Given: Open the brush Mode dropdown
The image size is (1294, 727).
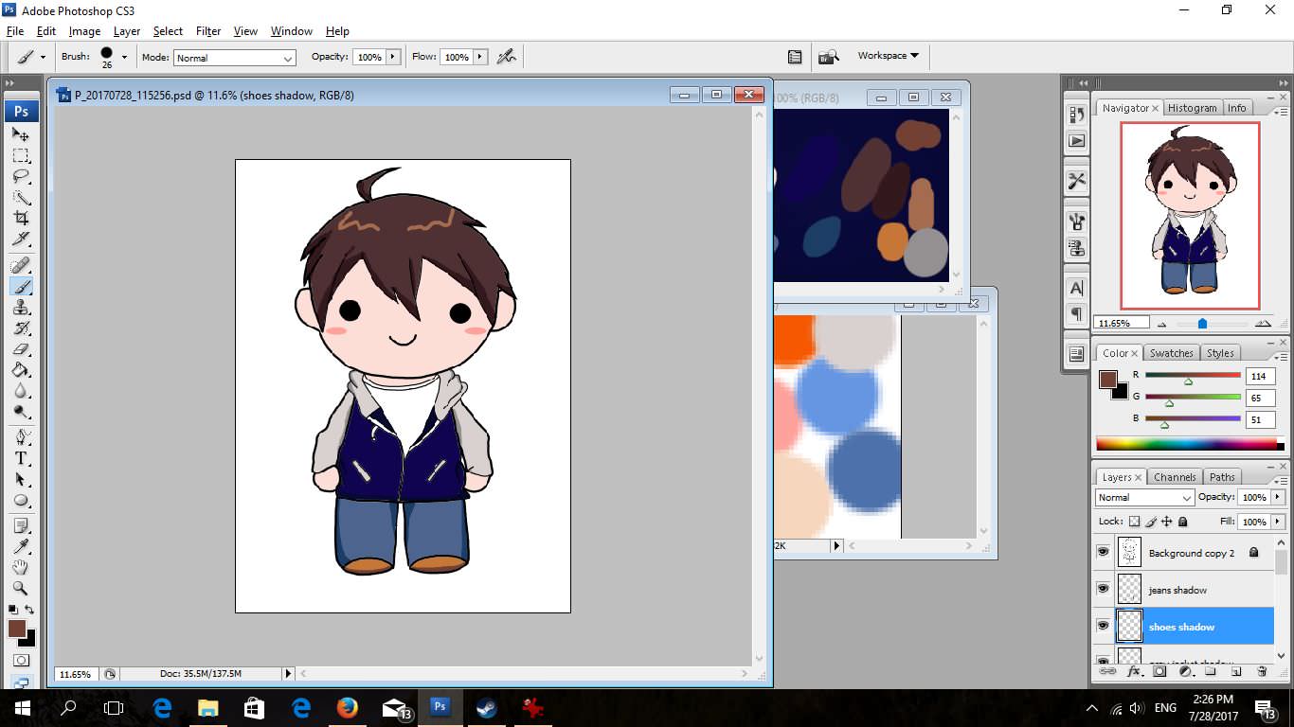Looking at the screenshot, I should pos(235,58).
